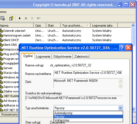Click the gear icon beside Klient DHCP
Screen dimensions: 137x124
(x=1, y=40)
